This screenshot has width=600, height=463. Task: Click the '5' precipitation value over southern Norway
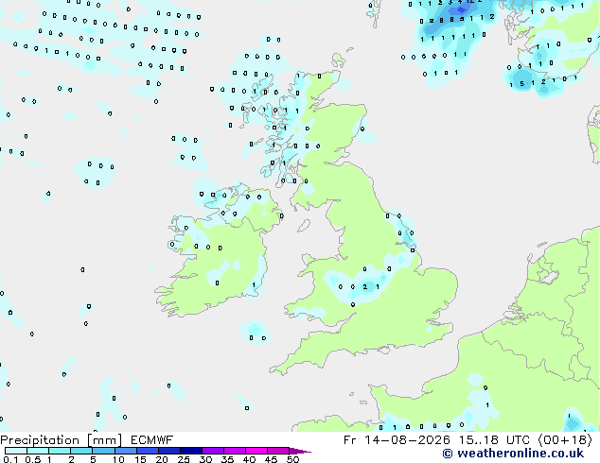(522, 84)
